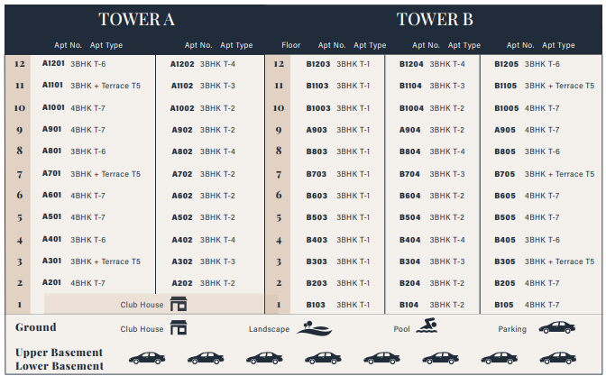
Task: Click the Floor column header in Tower B
Action: 291,45
